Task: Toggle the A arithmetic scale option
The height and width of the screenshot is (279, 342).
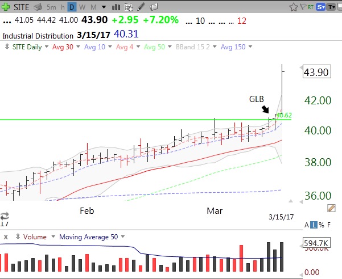Action: click(x=307, y=225)
